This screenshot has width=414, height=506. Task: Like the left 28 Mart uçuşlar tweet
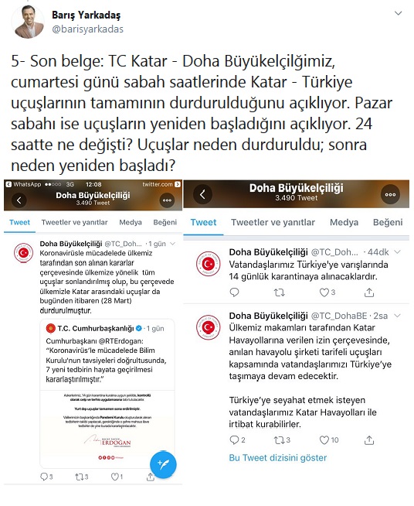[x=114, y=477]
